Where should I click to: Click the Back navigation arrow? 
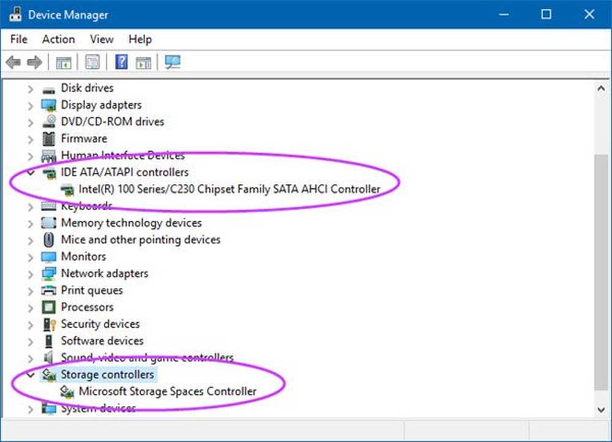[13, 61]
